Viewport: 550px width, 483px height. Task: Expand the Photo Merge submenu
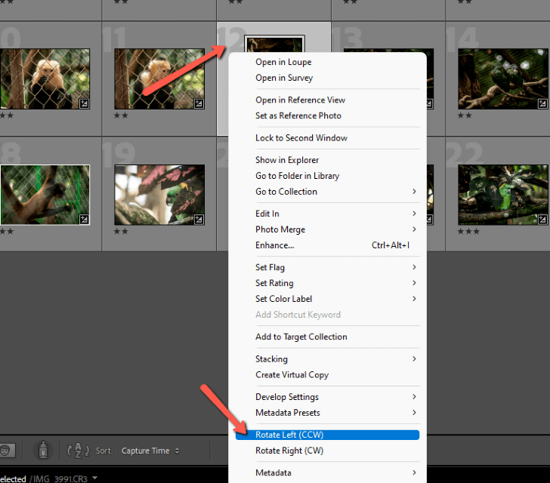point(327,229)
